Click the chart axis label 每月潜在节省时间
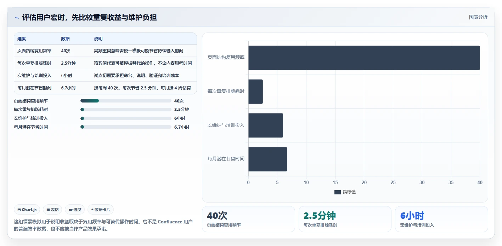 pos(226,159)
